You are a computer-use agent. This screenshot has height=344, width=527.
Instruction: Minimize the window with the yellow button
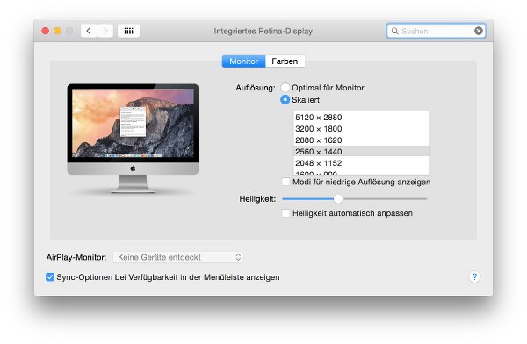tap(57, 31)
